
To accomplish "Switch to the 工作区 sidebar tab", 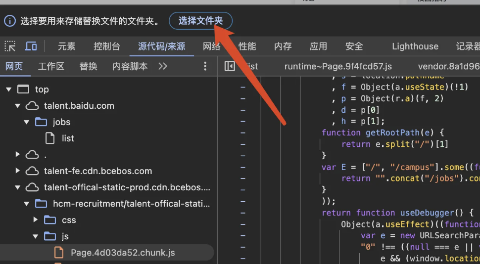I will tap(51, 66).
